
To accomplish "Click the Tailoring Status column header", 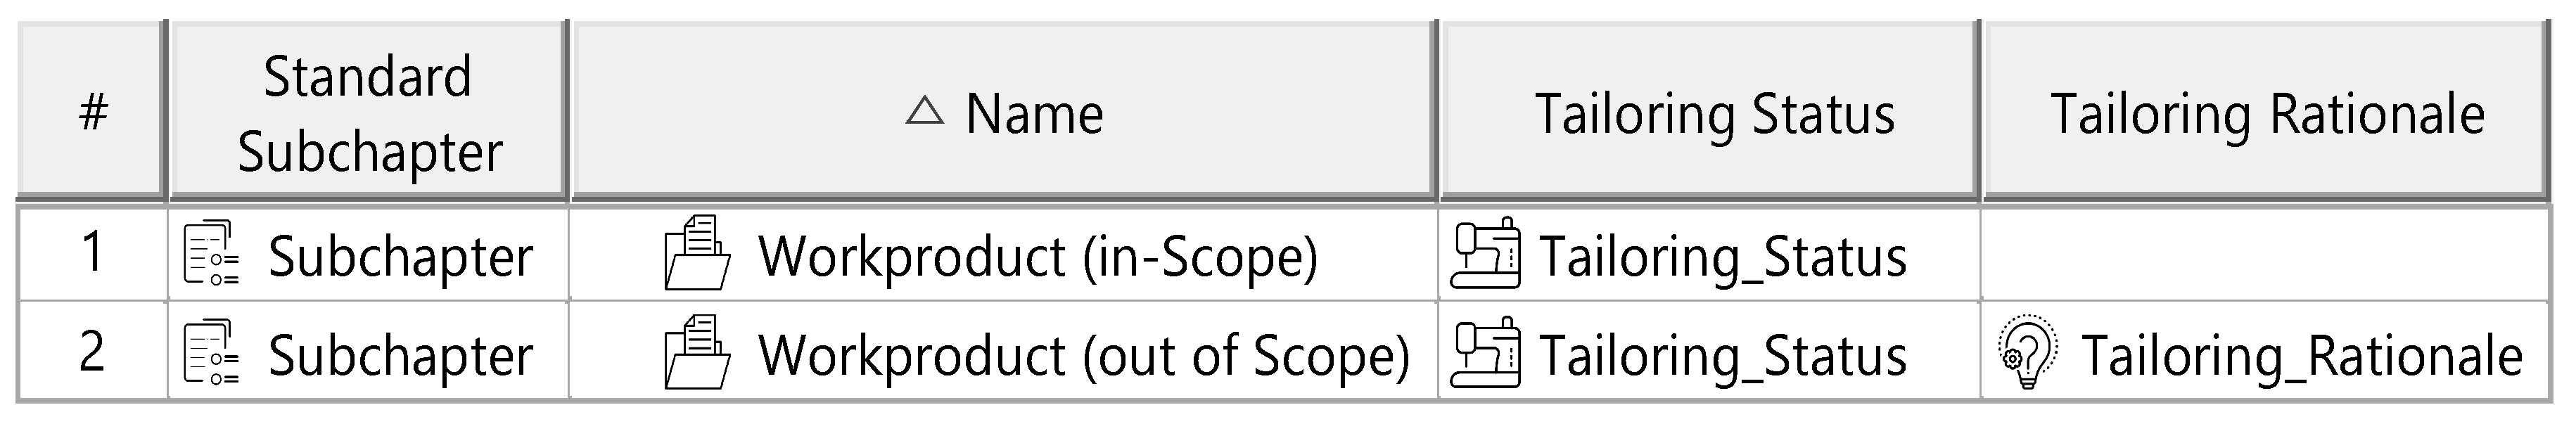I will click(x=1714, y=113).
